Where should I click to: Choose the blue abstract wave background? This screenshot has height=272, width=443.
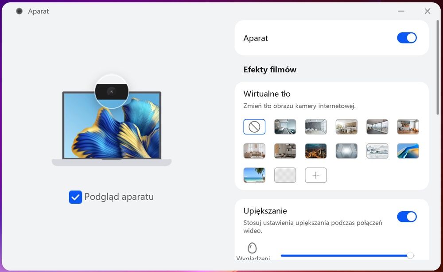coord(408,151)
